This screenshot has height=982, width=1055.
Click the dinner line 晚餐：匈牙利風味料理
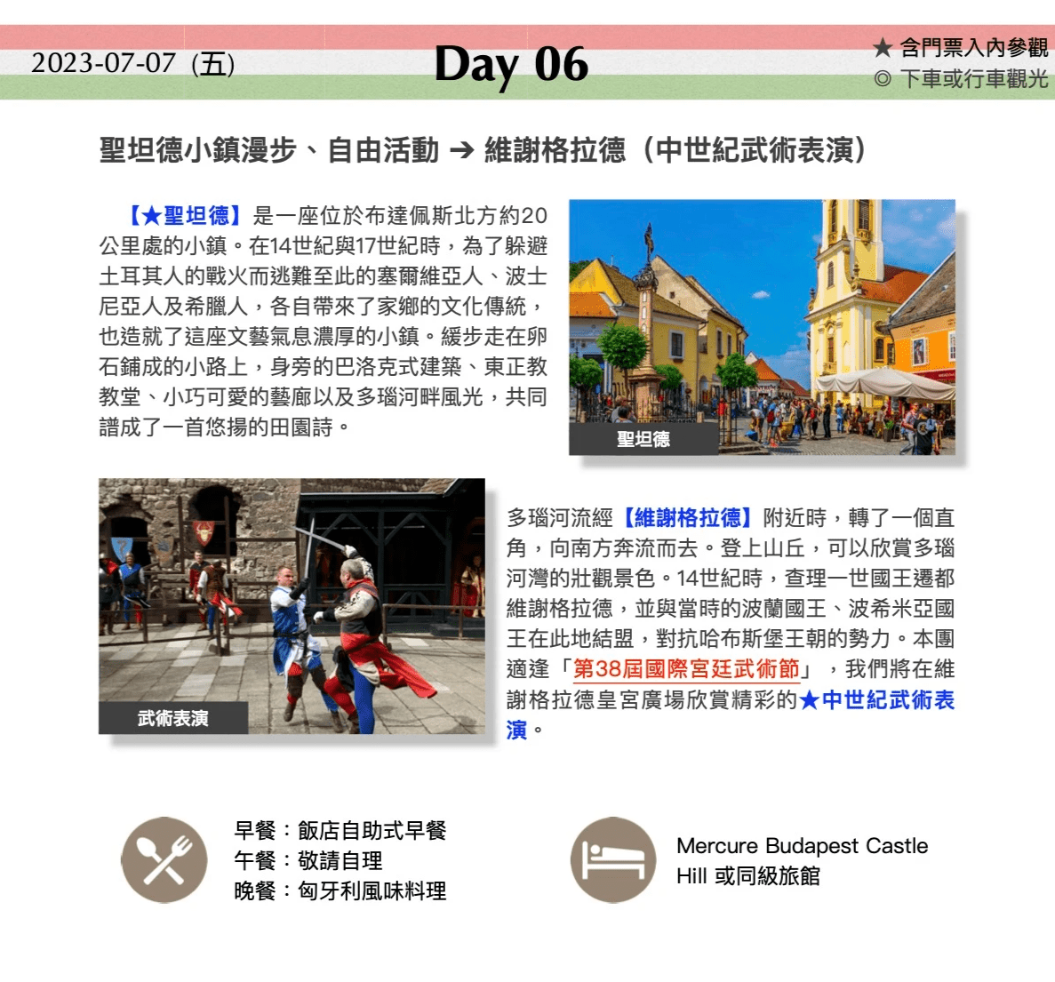[340, 891]
